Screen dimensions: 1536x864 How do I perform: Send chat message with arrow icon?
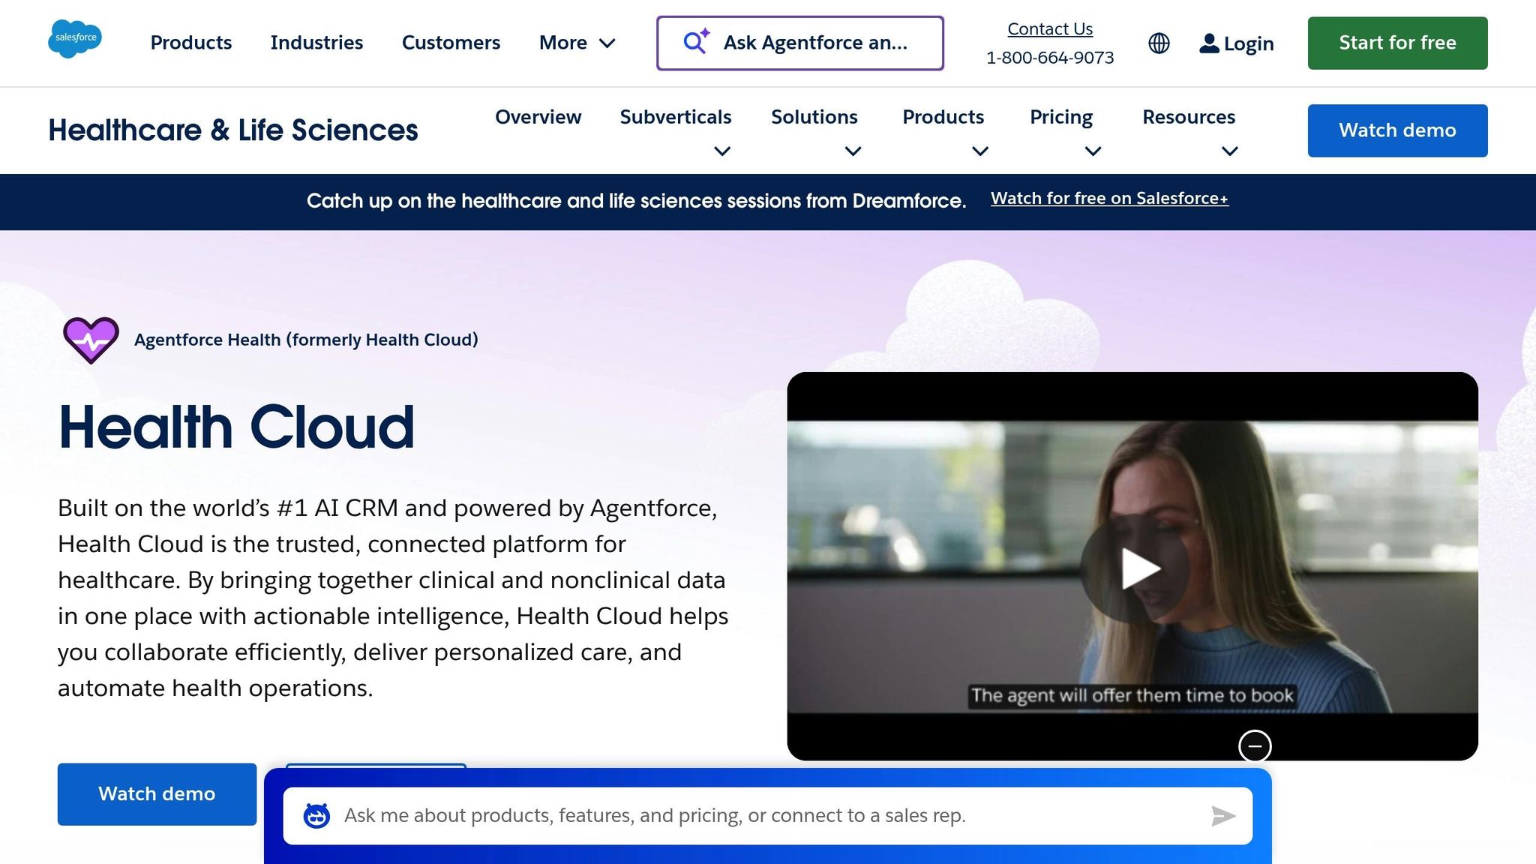(x=1223, y=816)
